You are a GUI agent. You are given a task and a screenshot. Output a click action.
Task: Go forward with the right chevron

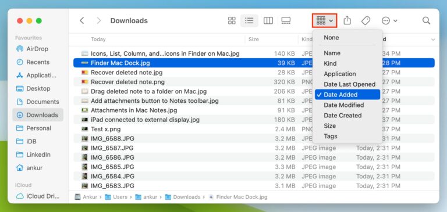pyautogui.click(x=98, y=20)
